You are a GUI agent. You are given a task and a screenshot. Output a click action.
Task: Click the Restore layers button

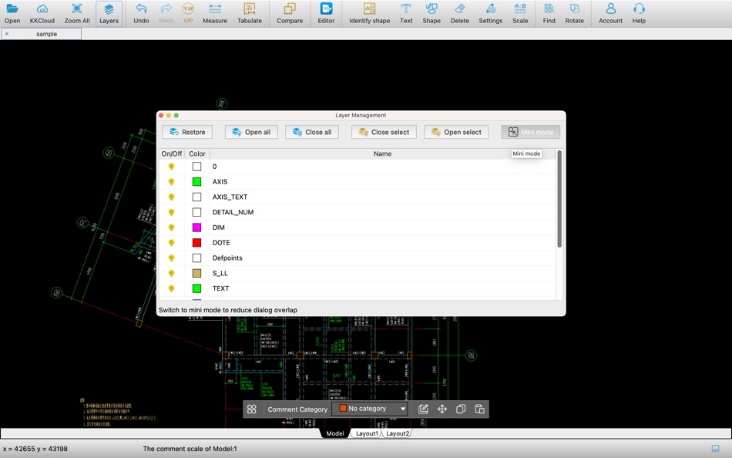pos(187,132)
